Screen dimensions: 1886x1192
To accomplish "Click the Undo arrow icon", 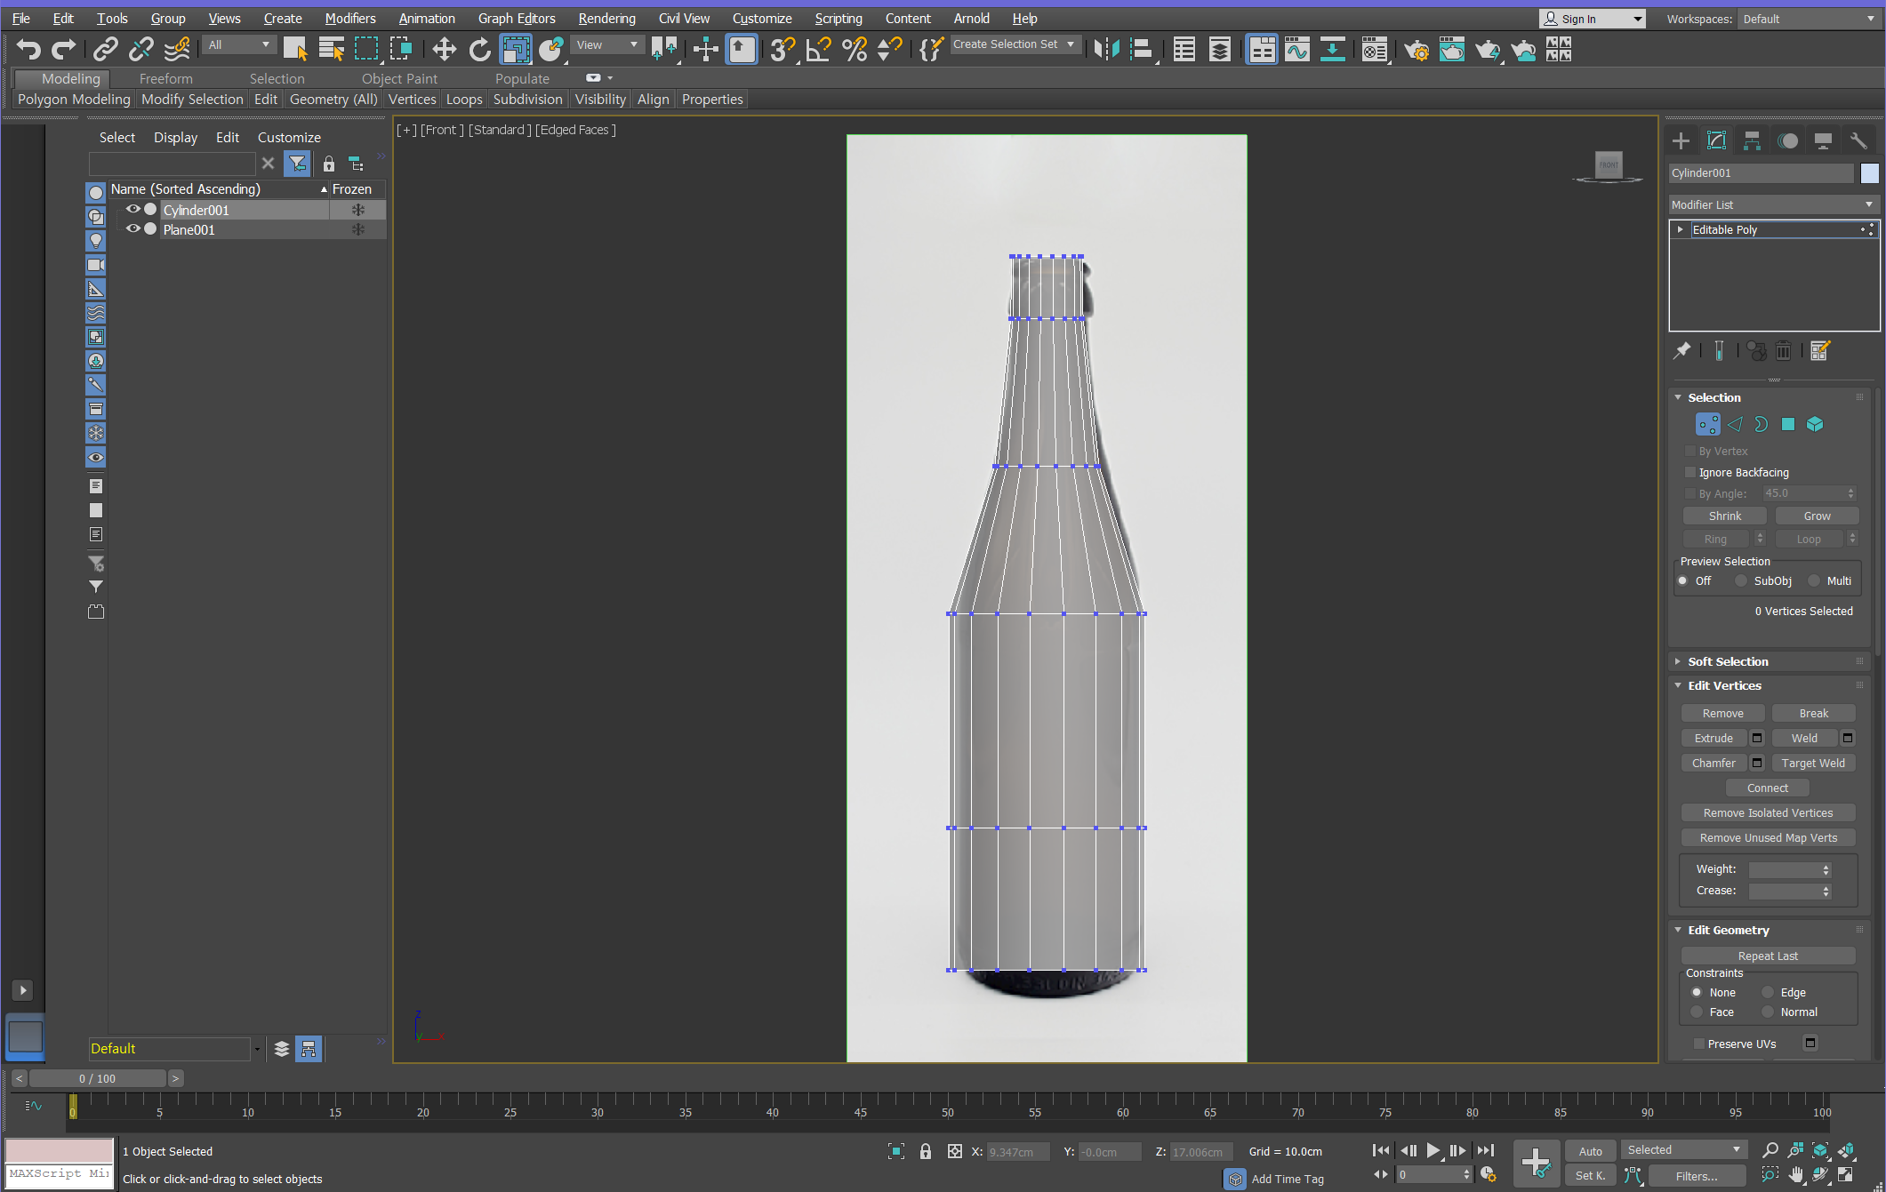I will point(28,50).
